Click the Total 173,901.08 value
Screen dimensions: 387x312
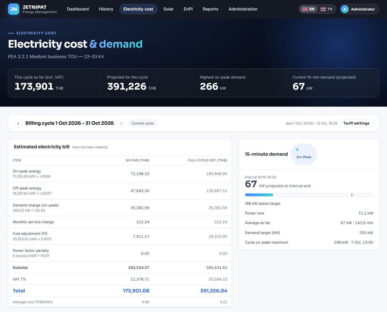click(x=136, y=291)
